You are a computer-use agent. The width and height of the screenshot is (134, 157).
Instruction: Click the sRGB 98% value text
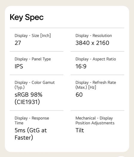(x=28, y=94)
